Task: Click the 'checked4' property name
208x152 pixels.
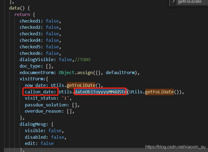Action: coord(30,40)
